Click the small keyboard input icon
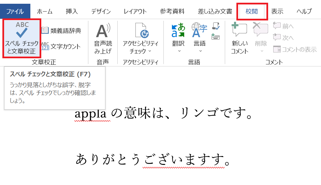321x185 pixels. (215, 36)
